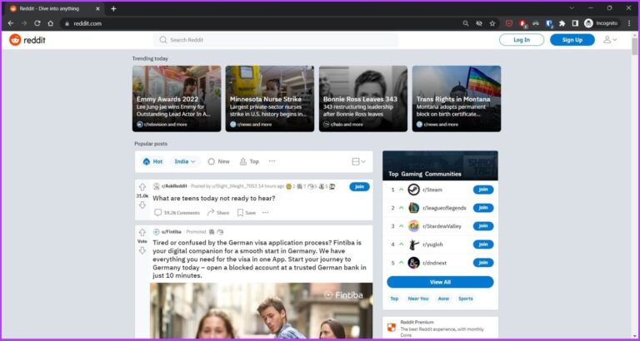Open the r/AskReddit subreddit link
Viewport: 640px width, 341px height.
click(174, 186)
